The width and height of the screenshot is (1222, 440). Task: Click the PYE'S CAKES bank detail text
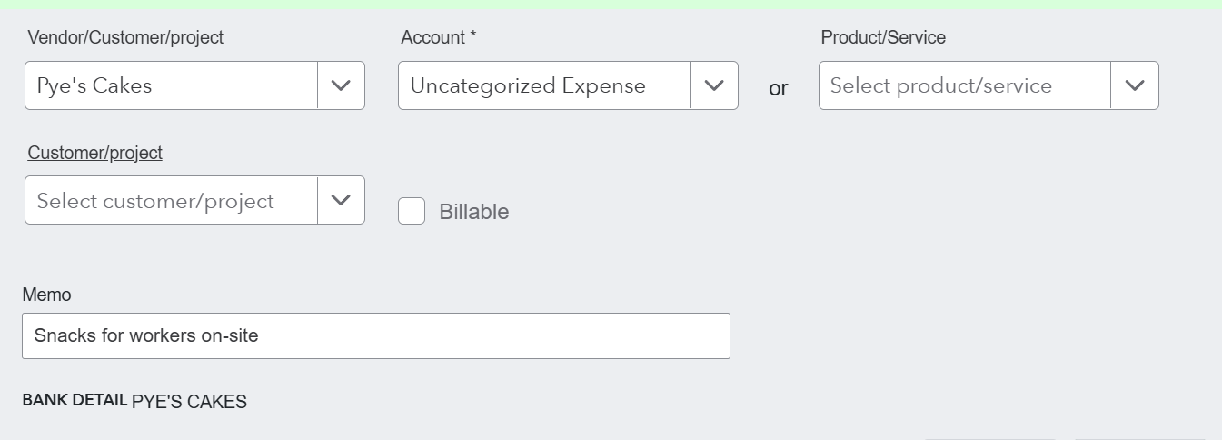[x=189, y=401]
